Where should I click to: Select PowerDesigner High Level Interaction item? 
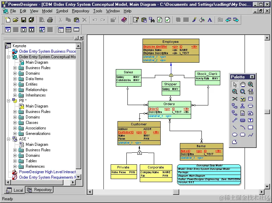[47, 172]
